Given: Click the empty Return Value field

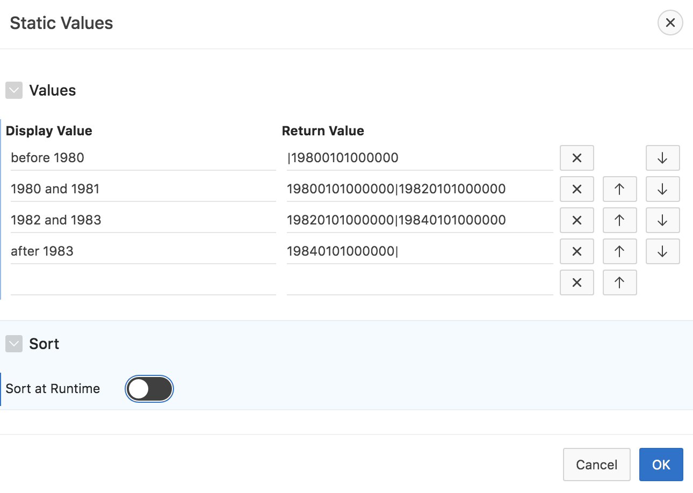Looking at the screenshot, I should coord(419,282).
